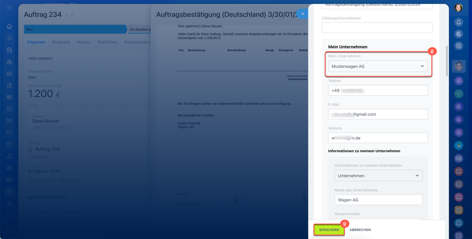Go to the home icon in left sidebar

[x=9, y=26]
